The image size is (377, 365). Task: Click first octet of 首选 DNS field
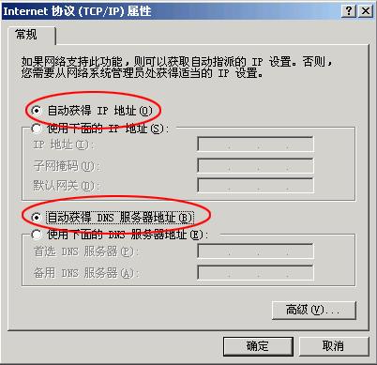[x=214, y=251]
